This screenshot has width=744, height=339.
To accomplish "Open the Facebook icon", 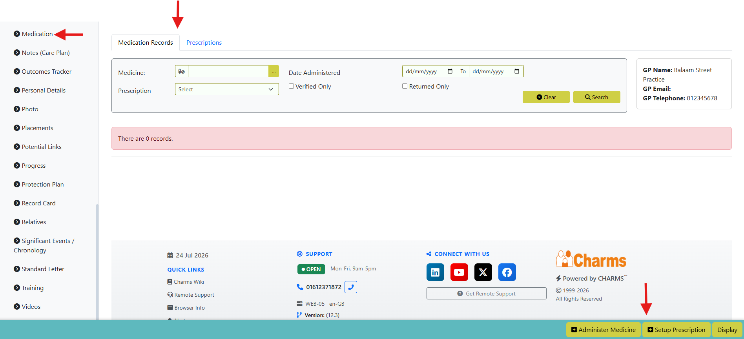I will (507, 272).
